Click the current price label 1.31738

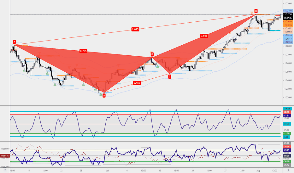(x=288, y=14)
